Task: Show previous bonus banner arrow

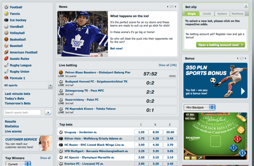Action: coord(238,58)
